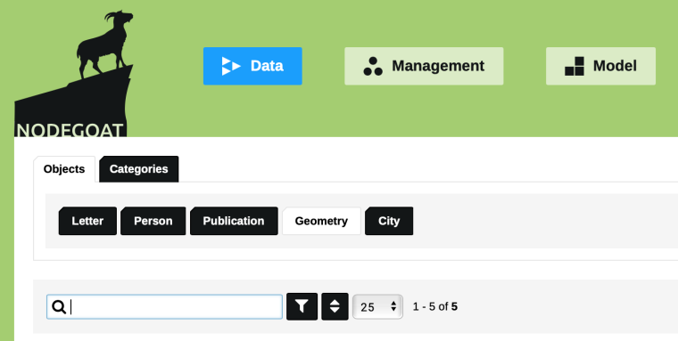Viewport: 678px width, 341px height.
Task: Select the Publication object type
Action: 234,221
